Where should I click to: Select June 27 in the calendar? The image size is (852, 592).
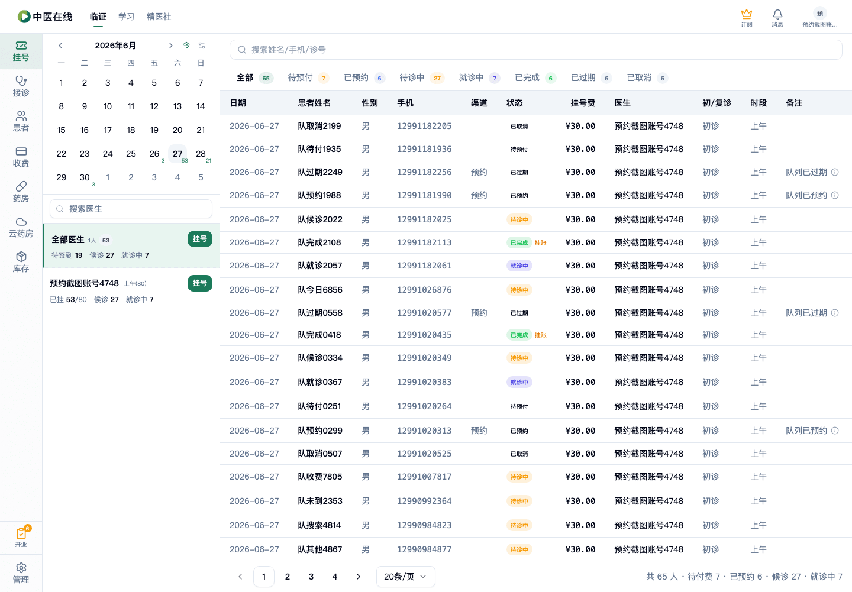pos(177,154)
